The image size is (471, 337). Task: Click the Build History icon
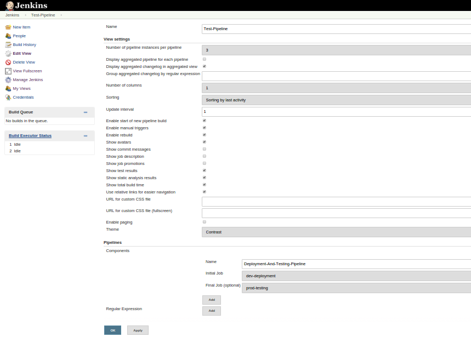point(8,45)
